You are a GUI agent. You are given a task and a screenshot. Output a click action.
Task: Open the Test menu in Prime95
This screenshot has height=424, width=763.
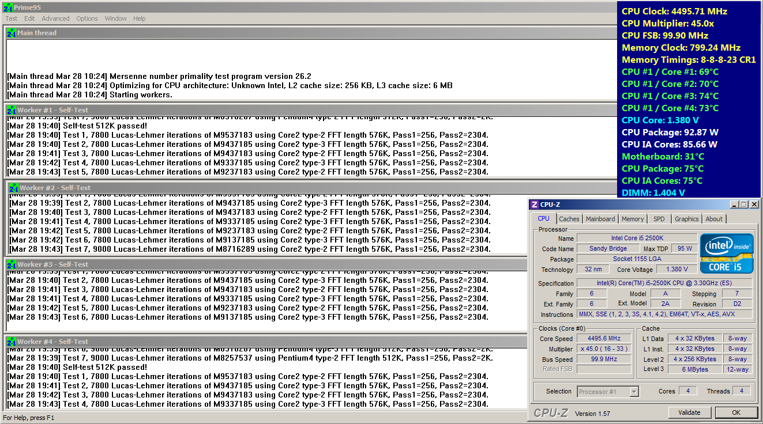[12, 18]
